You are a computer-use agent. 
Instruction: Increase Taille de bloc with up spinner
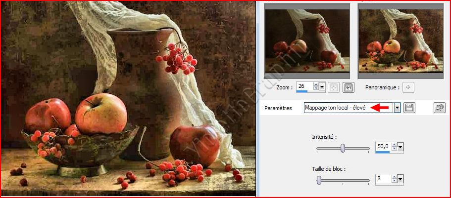[394, 177]
